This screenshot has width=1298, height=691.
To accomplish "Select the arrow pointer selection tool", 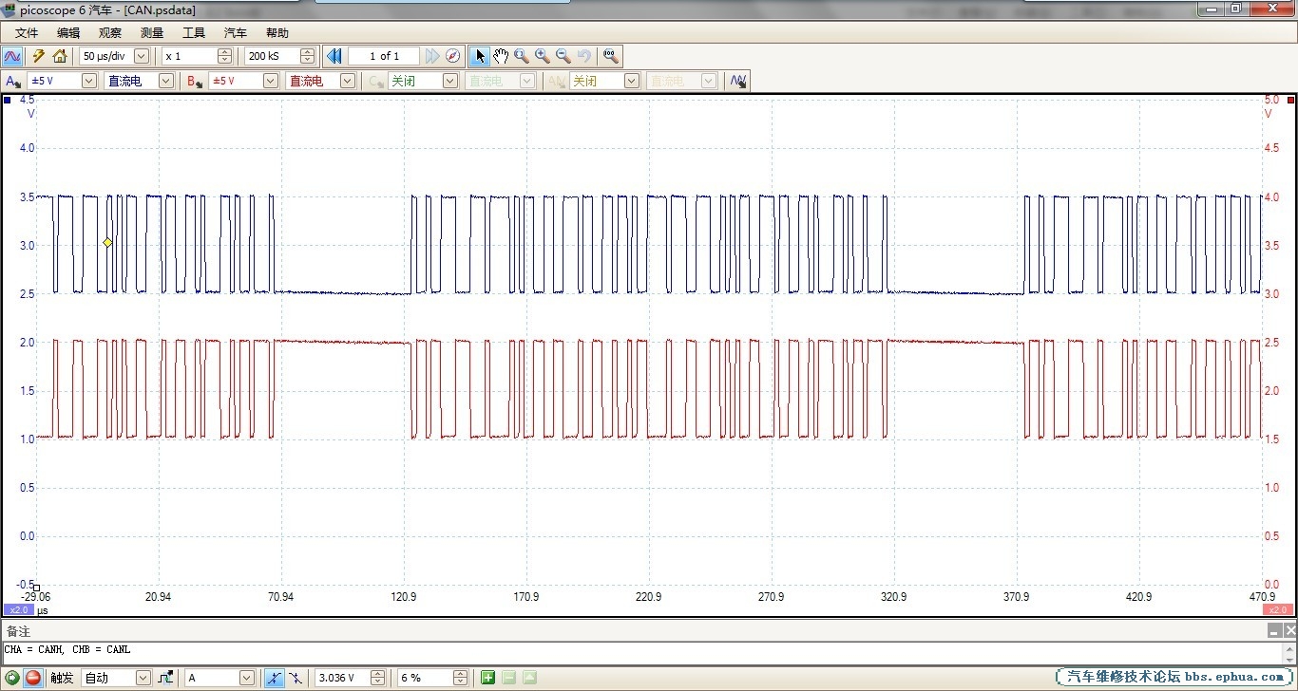I will (481, 56).
